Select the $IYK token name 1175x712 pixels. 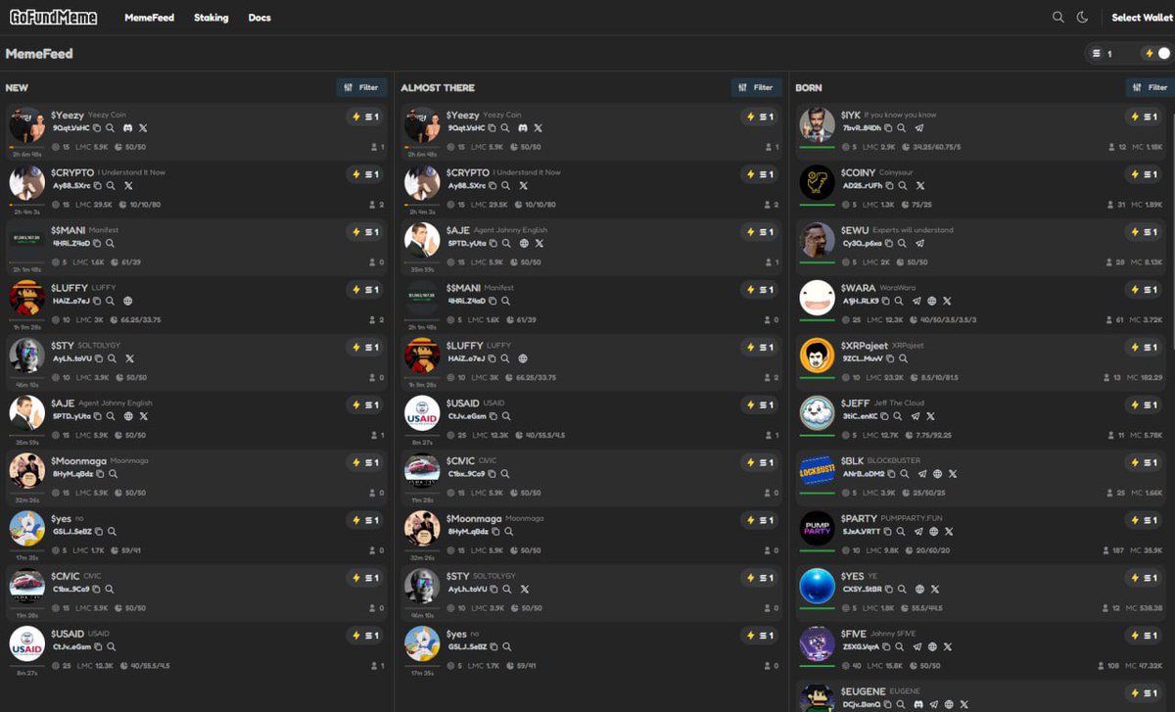850,115
